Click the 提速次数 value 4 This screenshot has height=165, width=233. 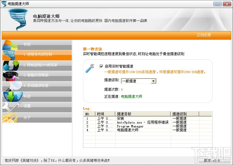[122, 89]
